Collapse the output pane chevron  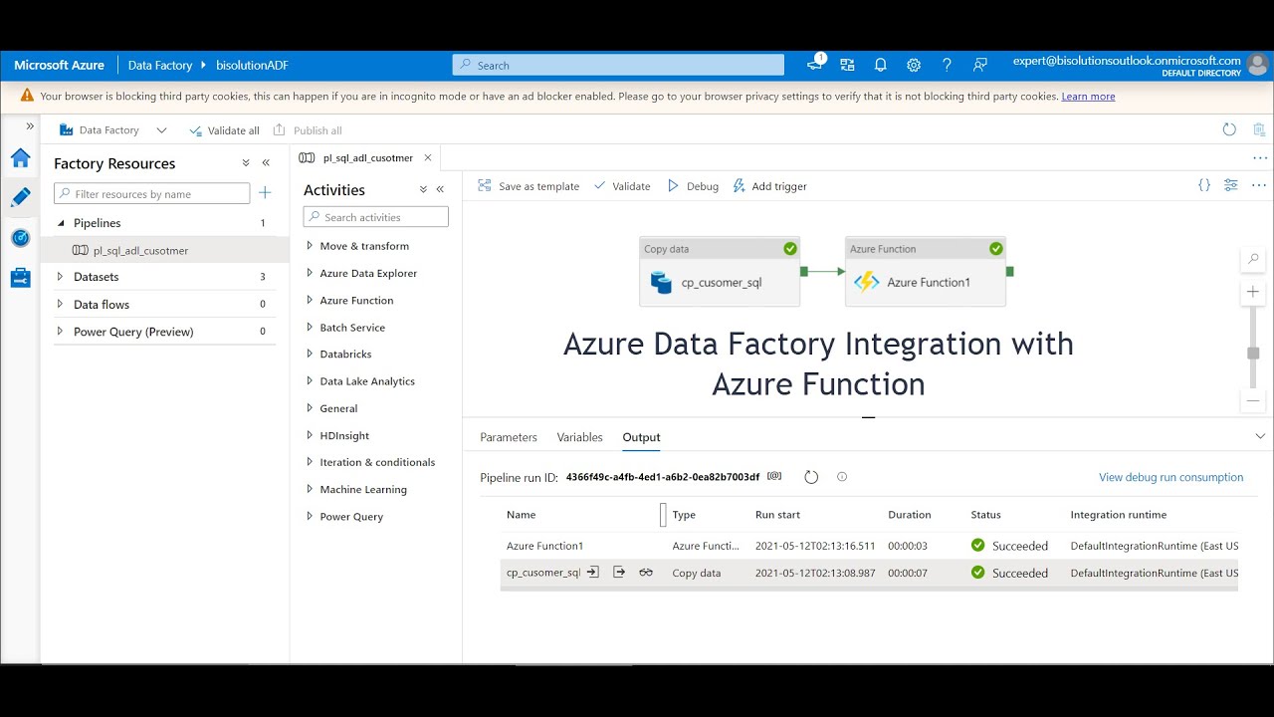(1260, 436)
